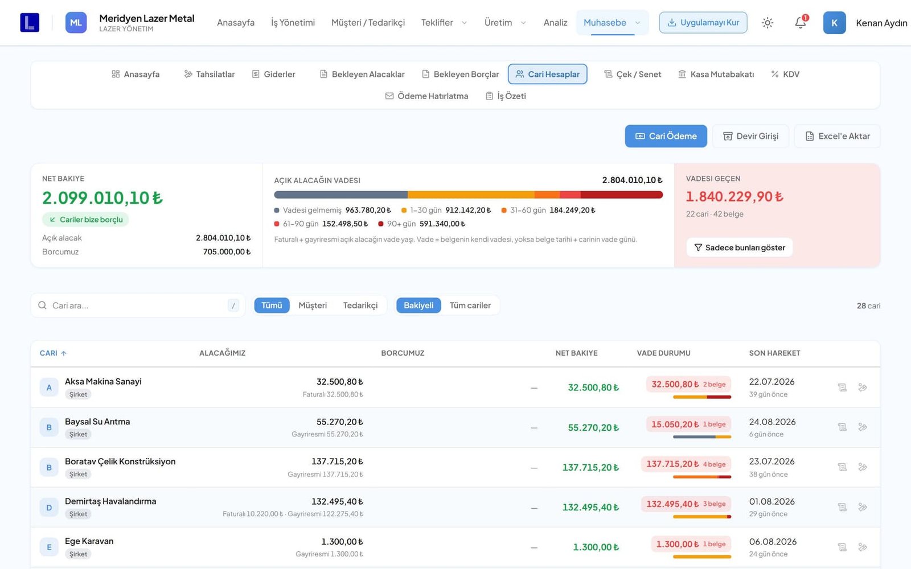Click the receivable aging color bar

[468, 195]
